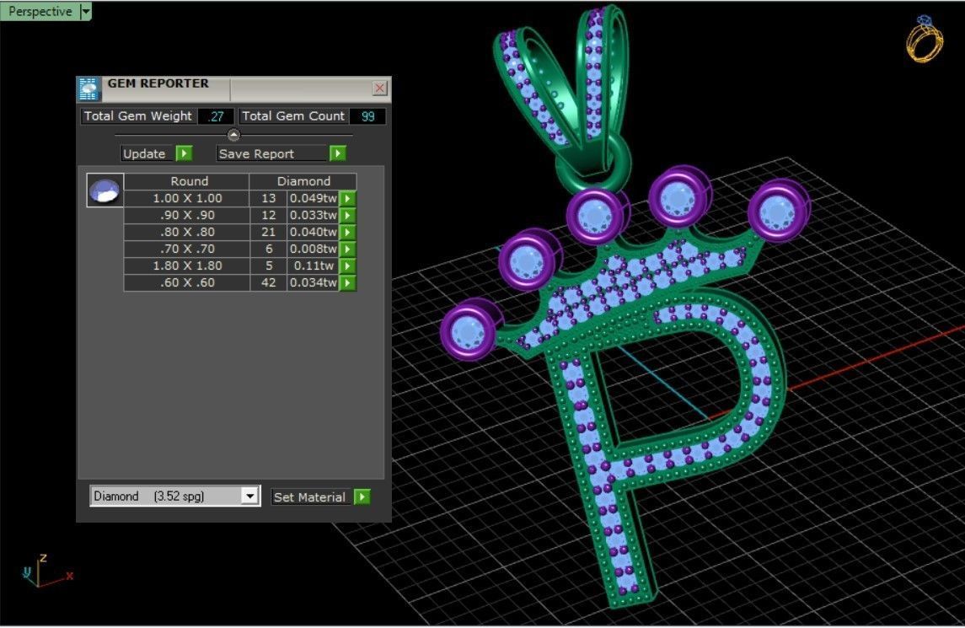
Task: Select the .70 X .70 size cell
Action: pos(187,249)
